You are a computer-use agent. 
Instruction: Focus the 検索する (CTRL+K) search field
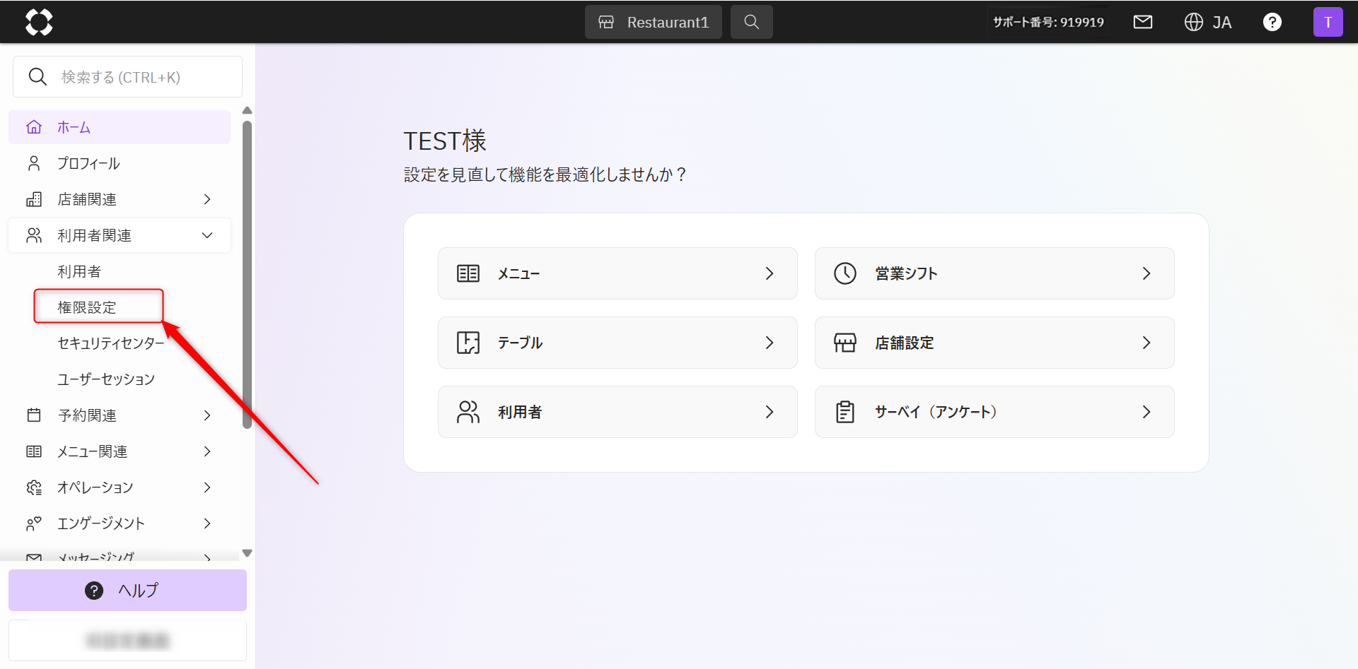tap(127, 76)
